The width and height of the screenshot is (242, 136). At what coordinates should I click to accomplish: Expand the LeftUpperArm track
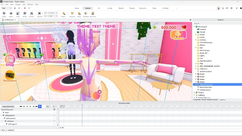click(x=4, y=115)
